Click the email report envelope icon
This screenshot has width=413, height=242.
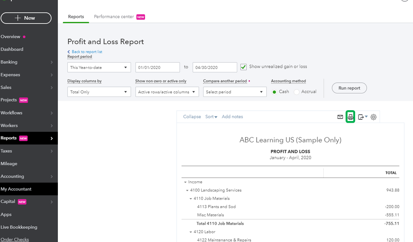(340, 117)
